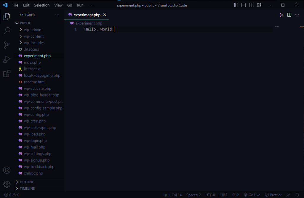Collapse the PUBLIC folder section
The image size is (304, 198).
click(x=39, y=23)
